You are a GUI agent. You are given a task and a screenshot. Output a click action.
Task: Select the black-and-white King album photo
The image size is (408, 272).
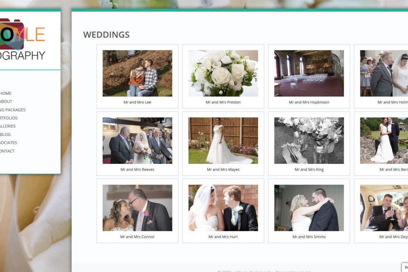tap(309, 141)
